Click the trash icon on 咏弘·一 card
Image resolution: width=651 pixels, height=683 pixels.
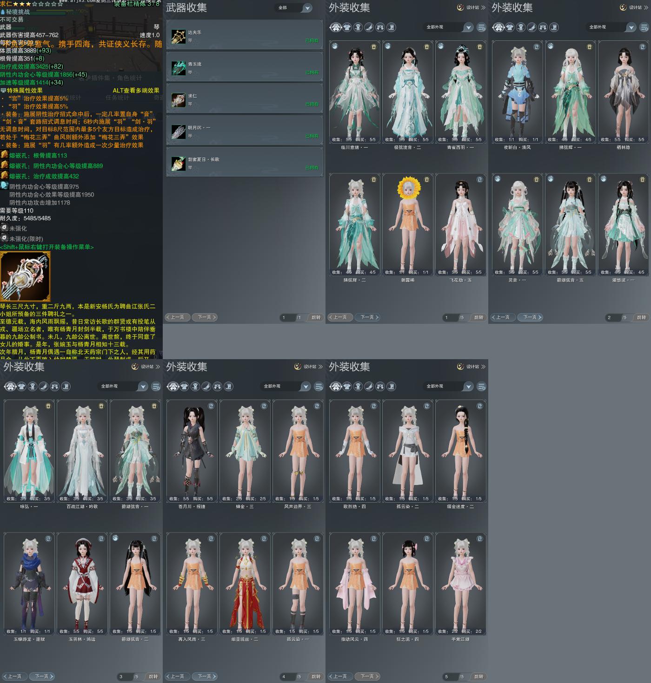point(48,406)
